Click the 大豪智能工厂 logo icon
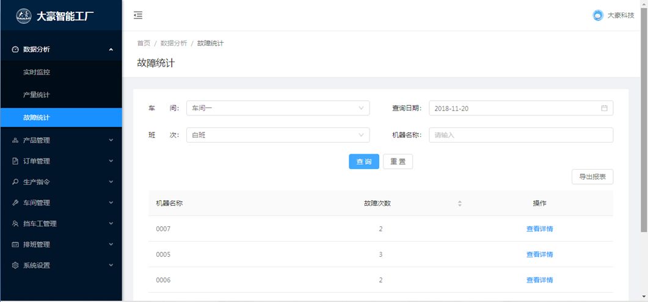The width and height of the screenshot is (648, 302). [x=23, y=16]
